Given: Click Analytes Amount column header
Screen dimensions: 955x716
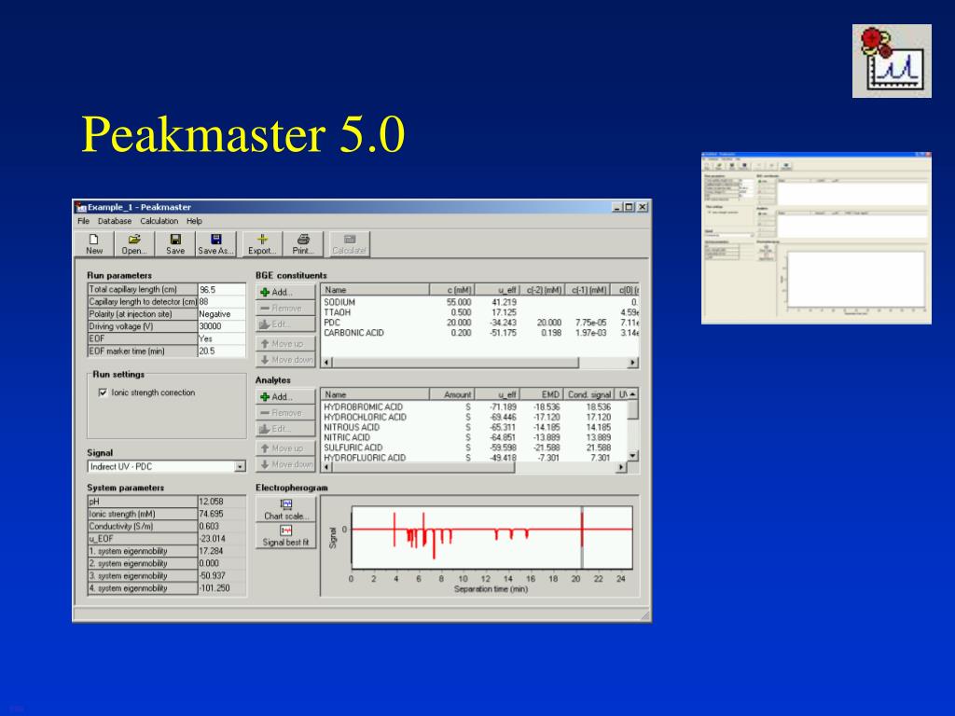Looking at the screenshot, I should click(452, 394).
